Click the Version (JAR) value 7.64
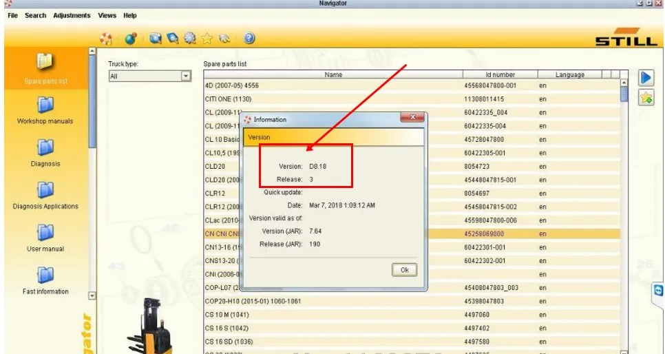The image size is (665, 354). point(315,231)
